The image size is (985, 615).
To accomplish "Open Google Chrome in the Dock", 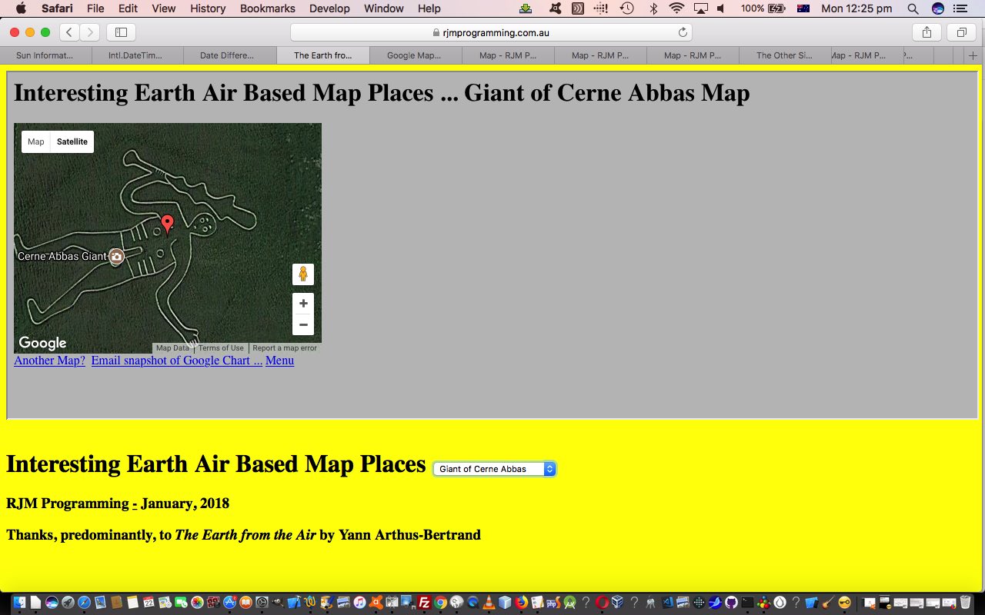I will pyautogui.click(x=440, y=603).
